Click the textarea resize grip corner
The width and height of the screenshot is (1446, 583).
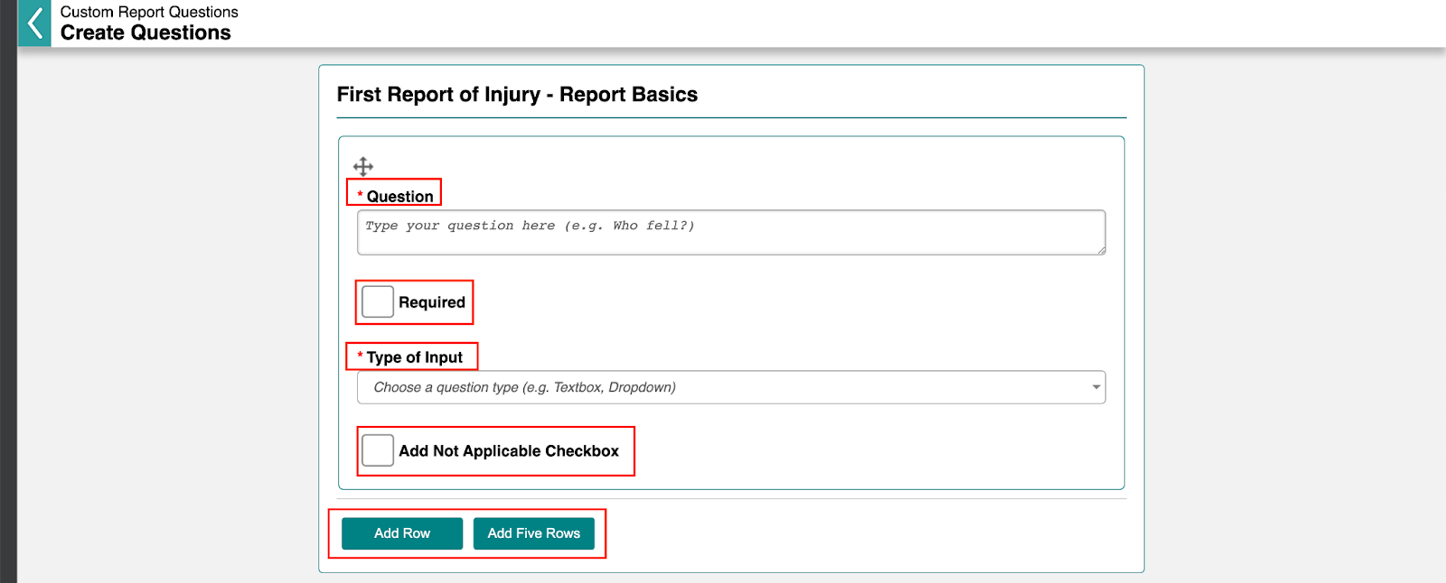pos(1101,250)
